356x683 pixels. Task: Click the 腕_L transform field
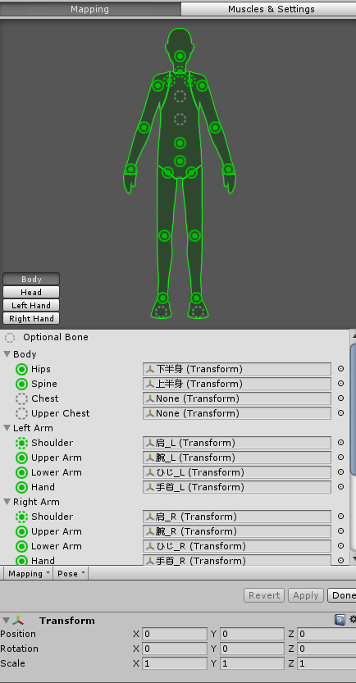[x=236, y=458]
